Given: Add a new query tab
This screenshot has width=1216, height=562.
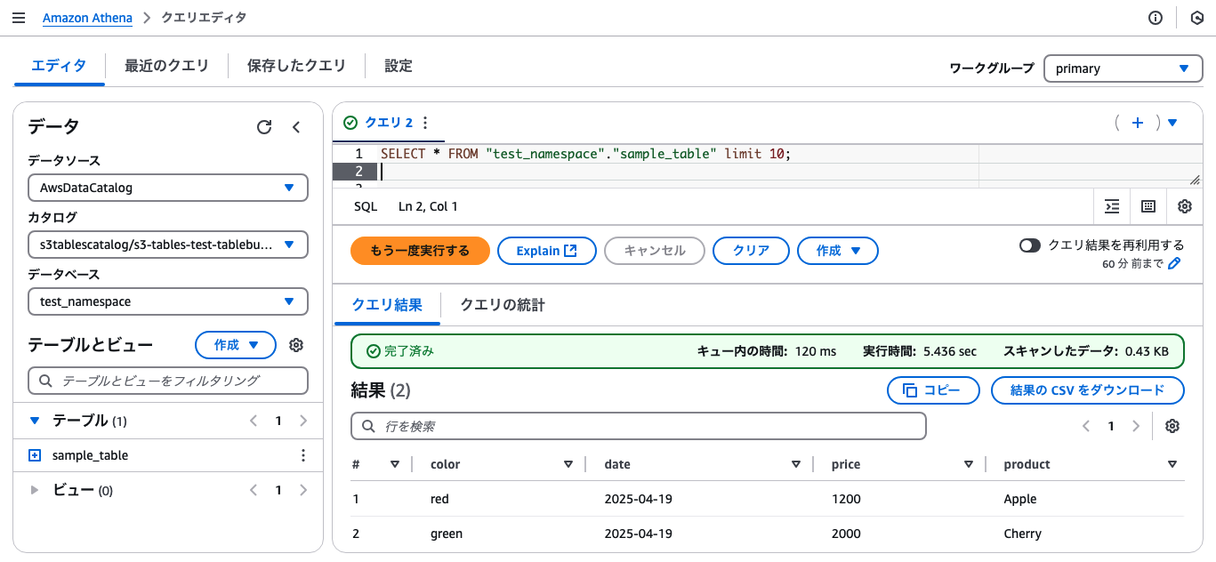Looking at the screenshot, I should (1137, 123).
